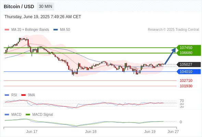Click the MACD 0 axis label

[x=181, y=122]
